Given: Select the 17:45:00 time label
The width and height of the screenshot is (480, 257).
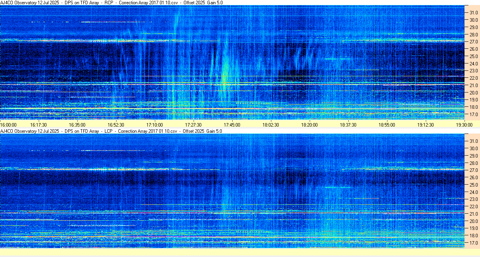Looking at the screenshot, I should (x=232, y=125).
